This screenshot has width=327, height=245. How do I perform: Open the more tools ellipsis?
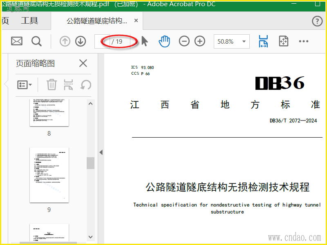(303, 41)
